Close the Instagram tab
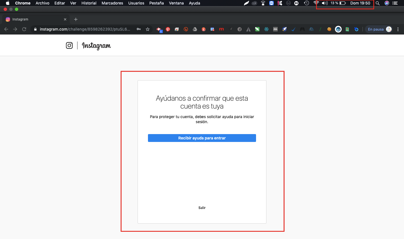 point(65,19)
